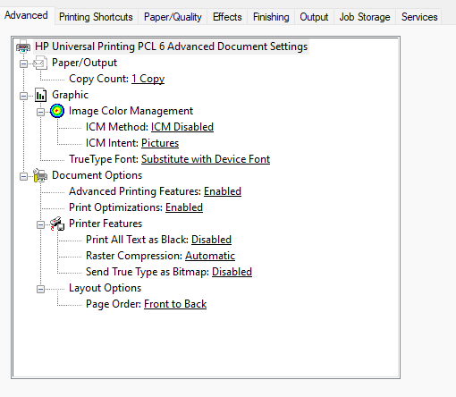The image size is (456, 397).
Task: Select the Send True Type as Bitmap label
Action: 148,272
